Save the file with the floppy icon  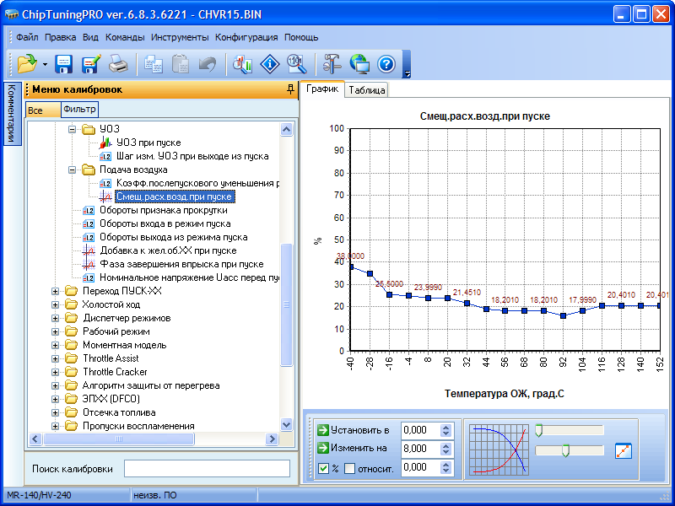64,63
